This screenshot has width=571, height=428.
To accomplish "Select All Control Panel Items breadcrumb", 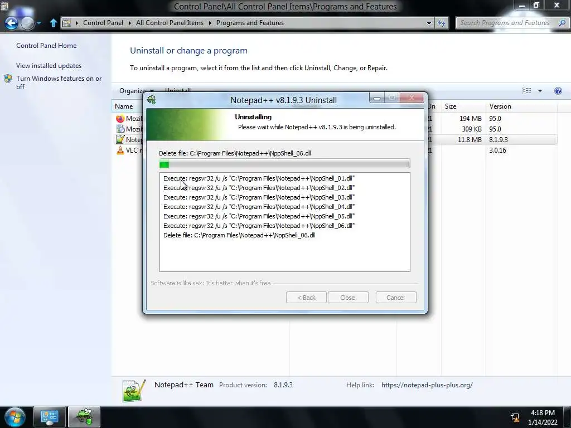I will [170, 23].
